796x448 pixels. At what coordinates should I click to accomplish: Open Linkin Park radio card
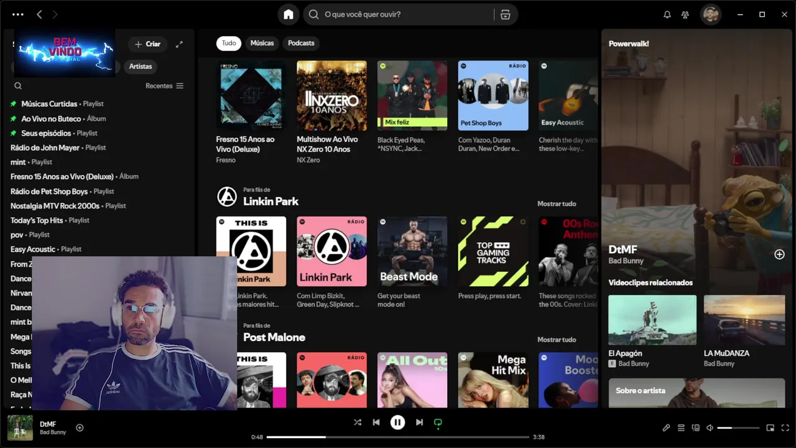pyautogui.click(x=331, y=262)
